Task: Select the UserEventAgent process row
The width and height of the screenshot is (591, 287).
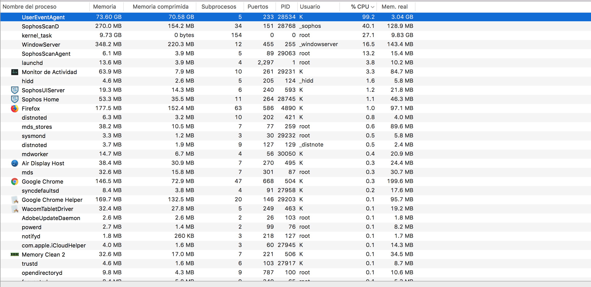Action: click(x=295, y=17)
